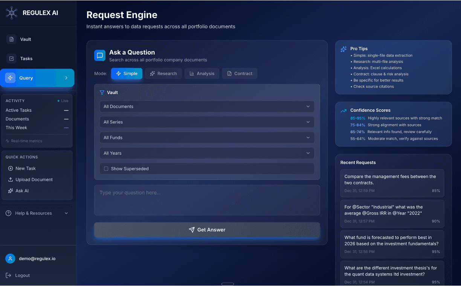Click the REGULEX AI hexagon logo

pos(11,12)
